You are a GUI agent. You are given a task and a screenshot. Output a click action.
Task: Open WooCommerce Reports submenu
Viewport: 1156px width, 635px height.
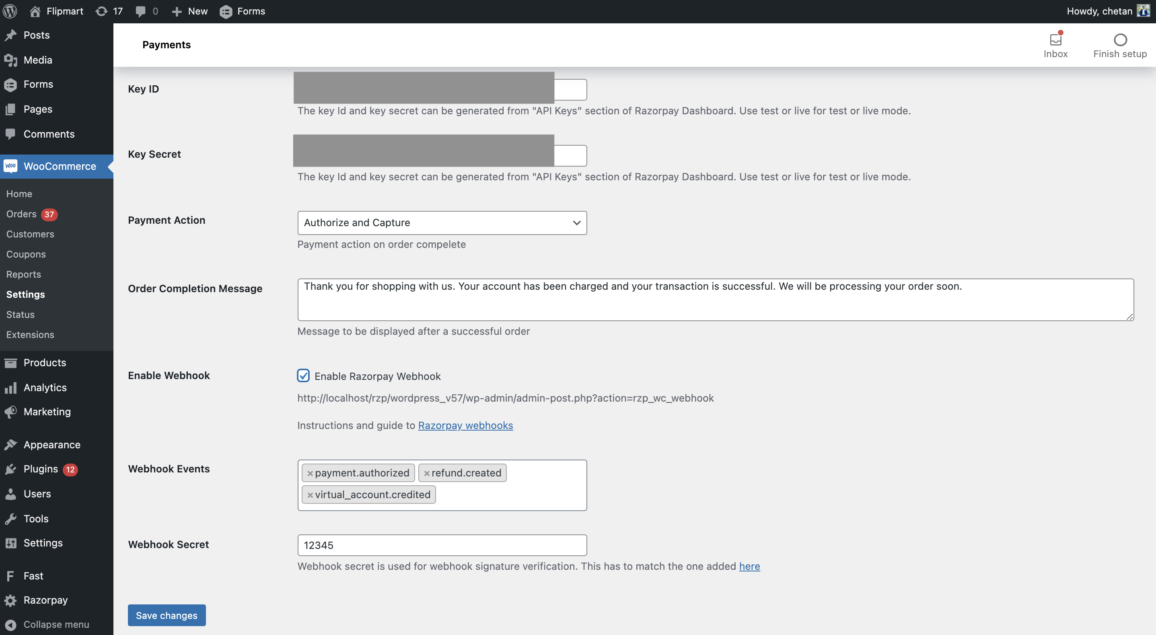pos(23,274)
